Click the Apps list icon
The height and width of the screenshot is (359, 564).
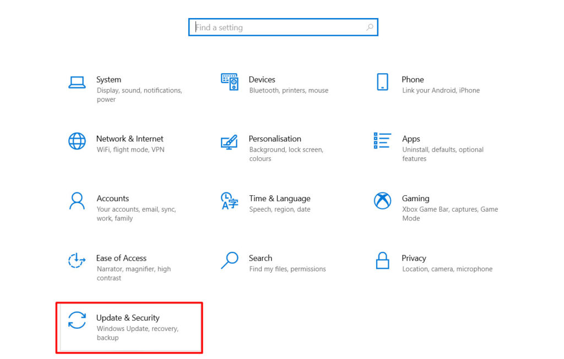382,140
